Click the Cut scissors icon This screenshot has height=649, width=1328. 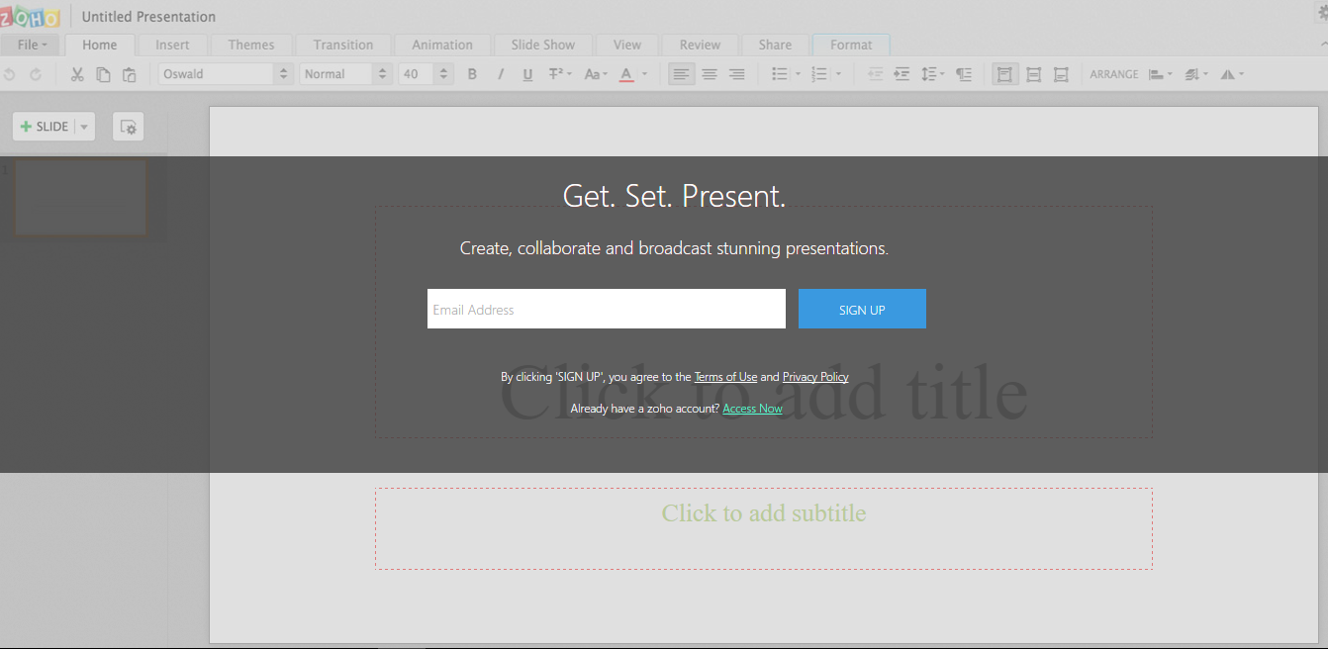[x=76, y=74]
